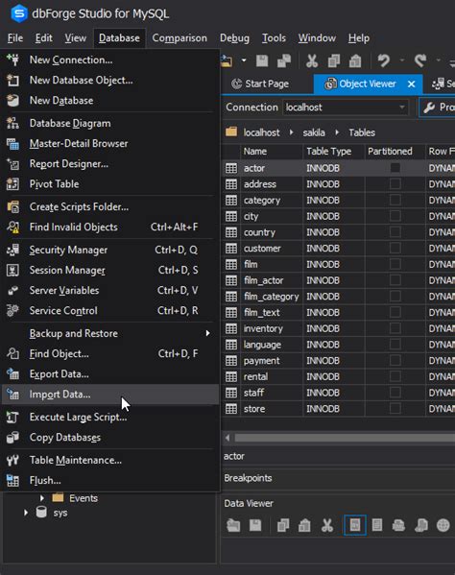Open the Undo history dropdown arrow
Screen dimensions: 455x575
(x=402, y=60)
